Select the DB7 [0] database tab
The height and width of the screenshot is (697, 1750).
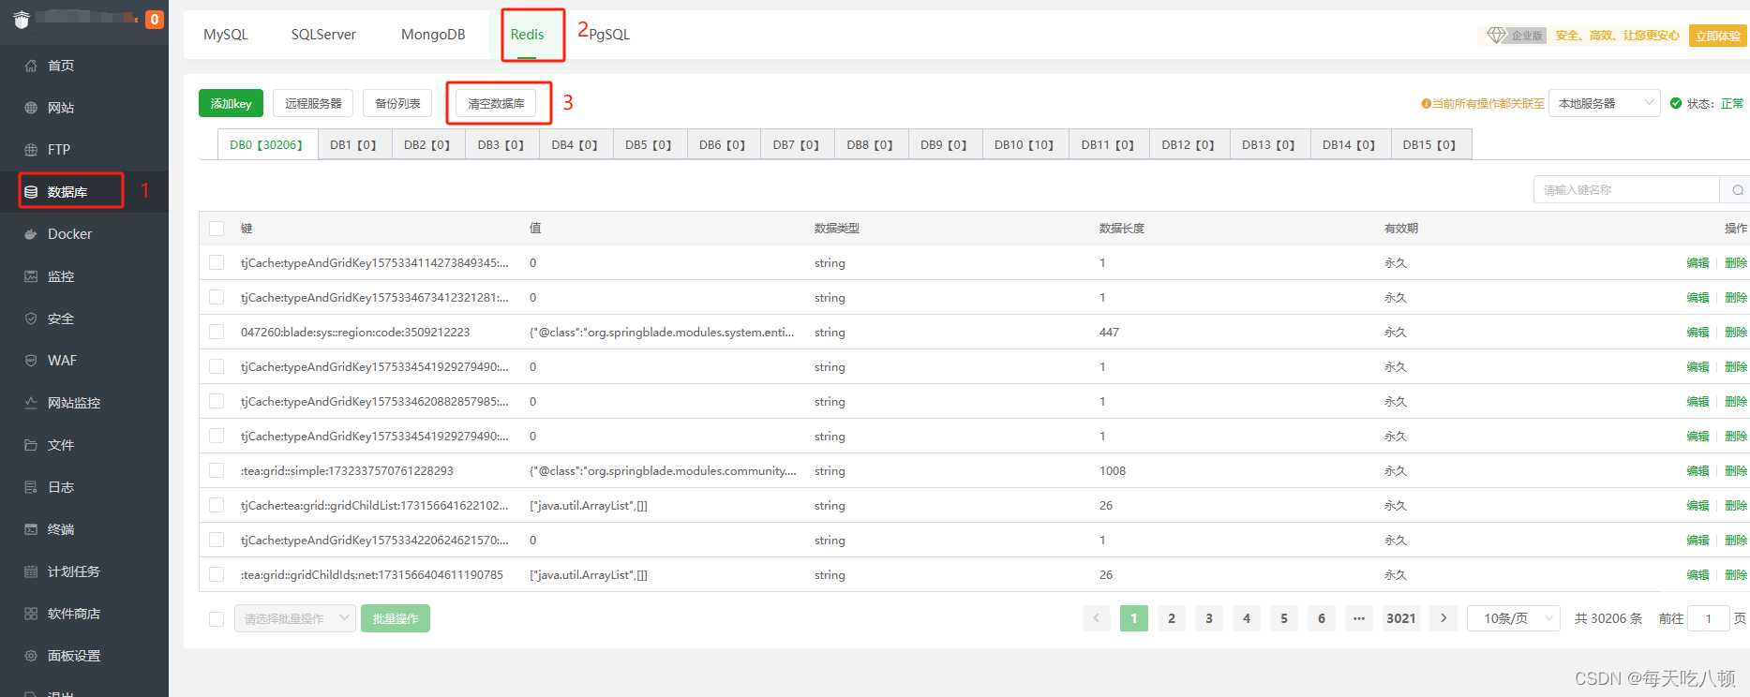tap(796, 145)
